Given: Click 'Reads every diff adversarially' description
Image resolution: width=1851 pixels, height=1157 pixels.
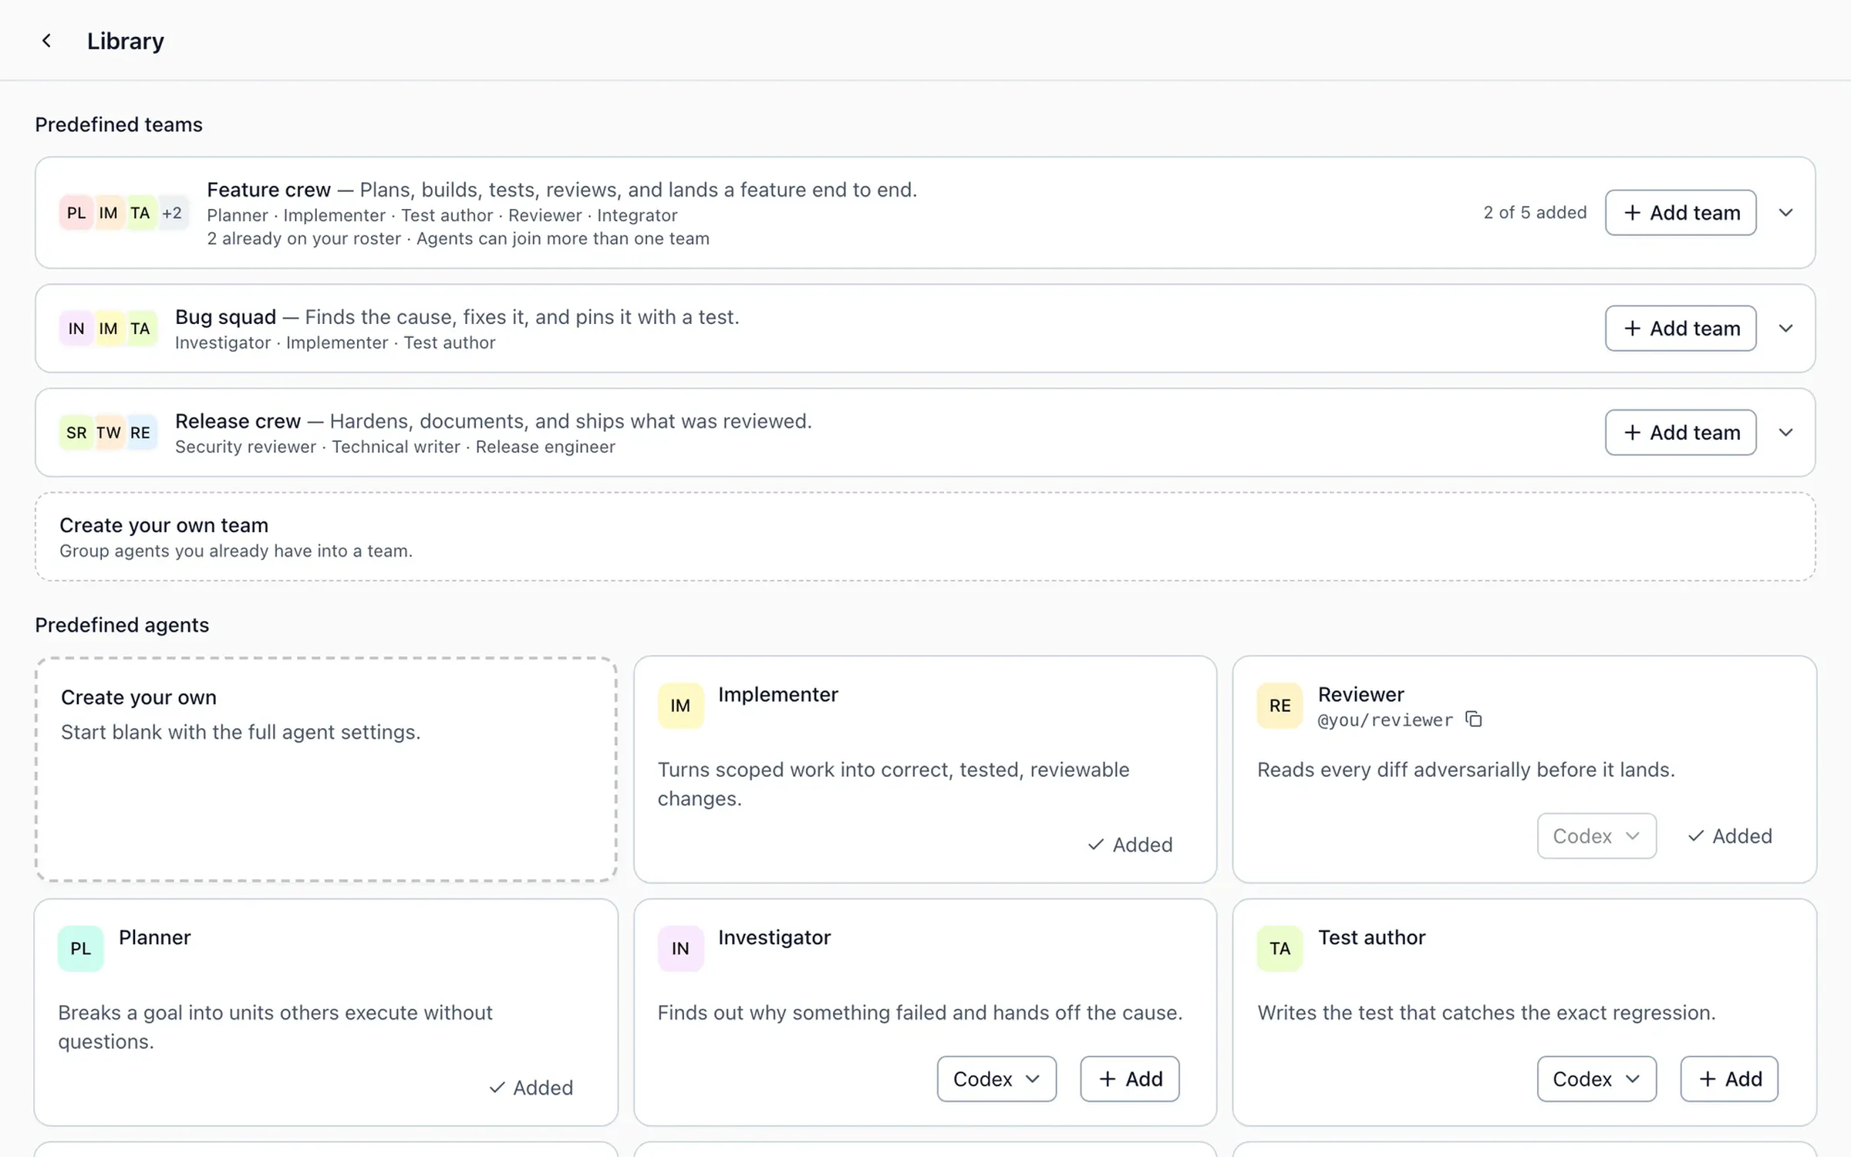Looking at the screenshot, I should [x=1466, y=770].
